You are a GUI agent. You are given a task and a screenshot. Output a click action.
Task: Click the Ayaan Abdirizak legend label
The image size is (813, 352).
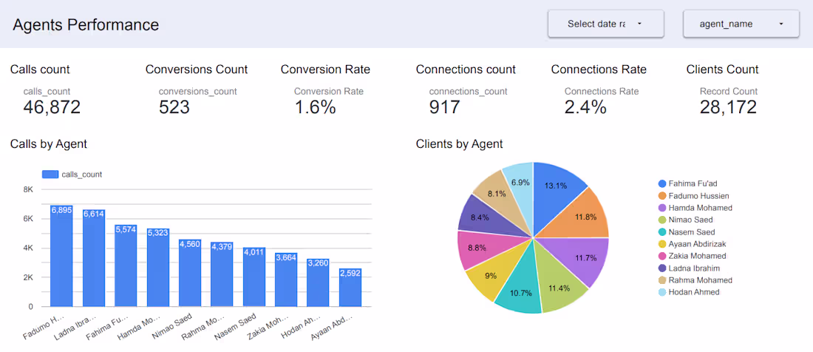point(697,243)
